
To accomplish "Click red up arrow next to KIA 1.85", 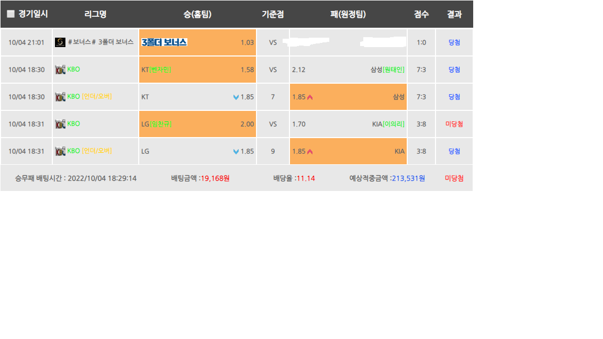I will 310,151.
